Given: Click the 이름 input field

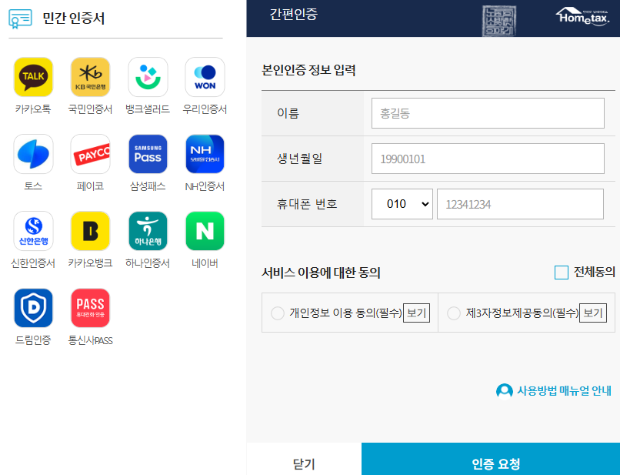Looking at the screenshot, I should [x=488, y=113].
